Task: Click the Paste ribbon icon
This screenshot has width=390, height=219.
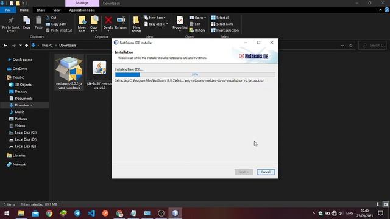Action: 38,23
